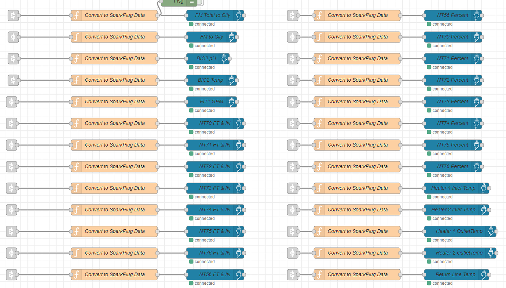Screen dimensions: 506x288
Task: Select the NT76 FT & IN output node label
Action: pyautogui.click(x=215, y=253)
